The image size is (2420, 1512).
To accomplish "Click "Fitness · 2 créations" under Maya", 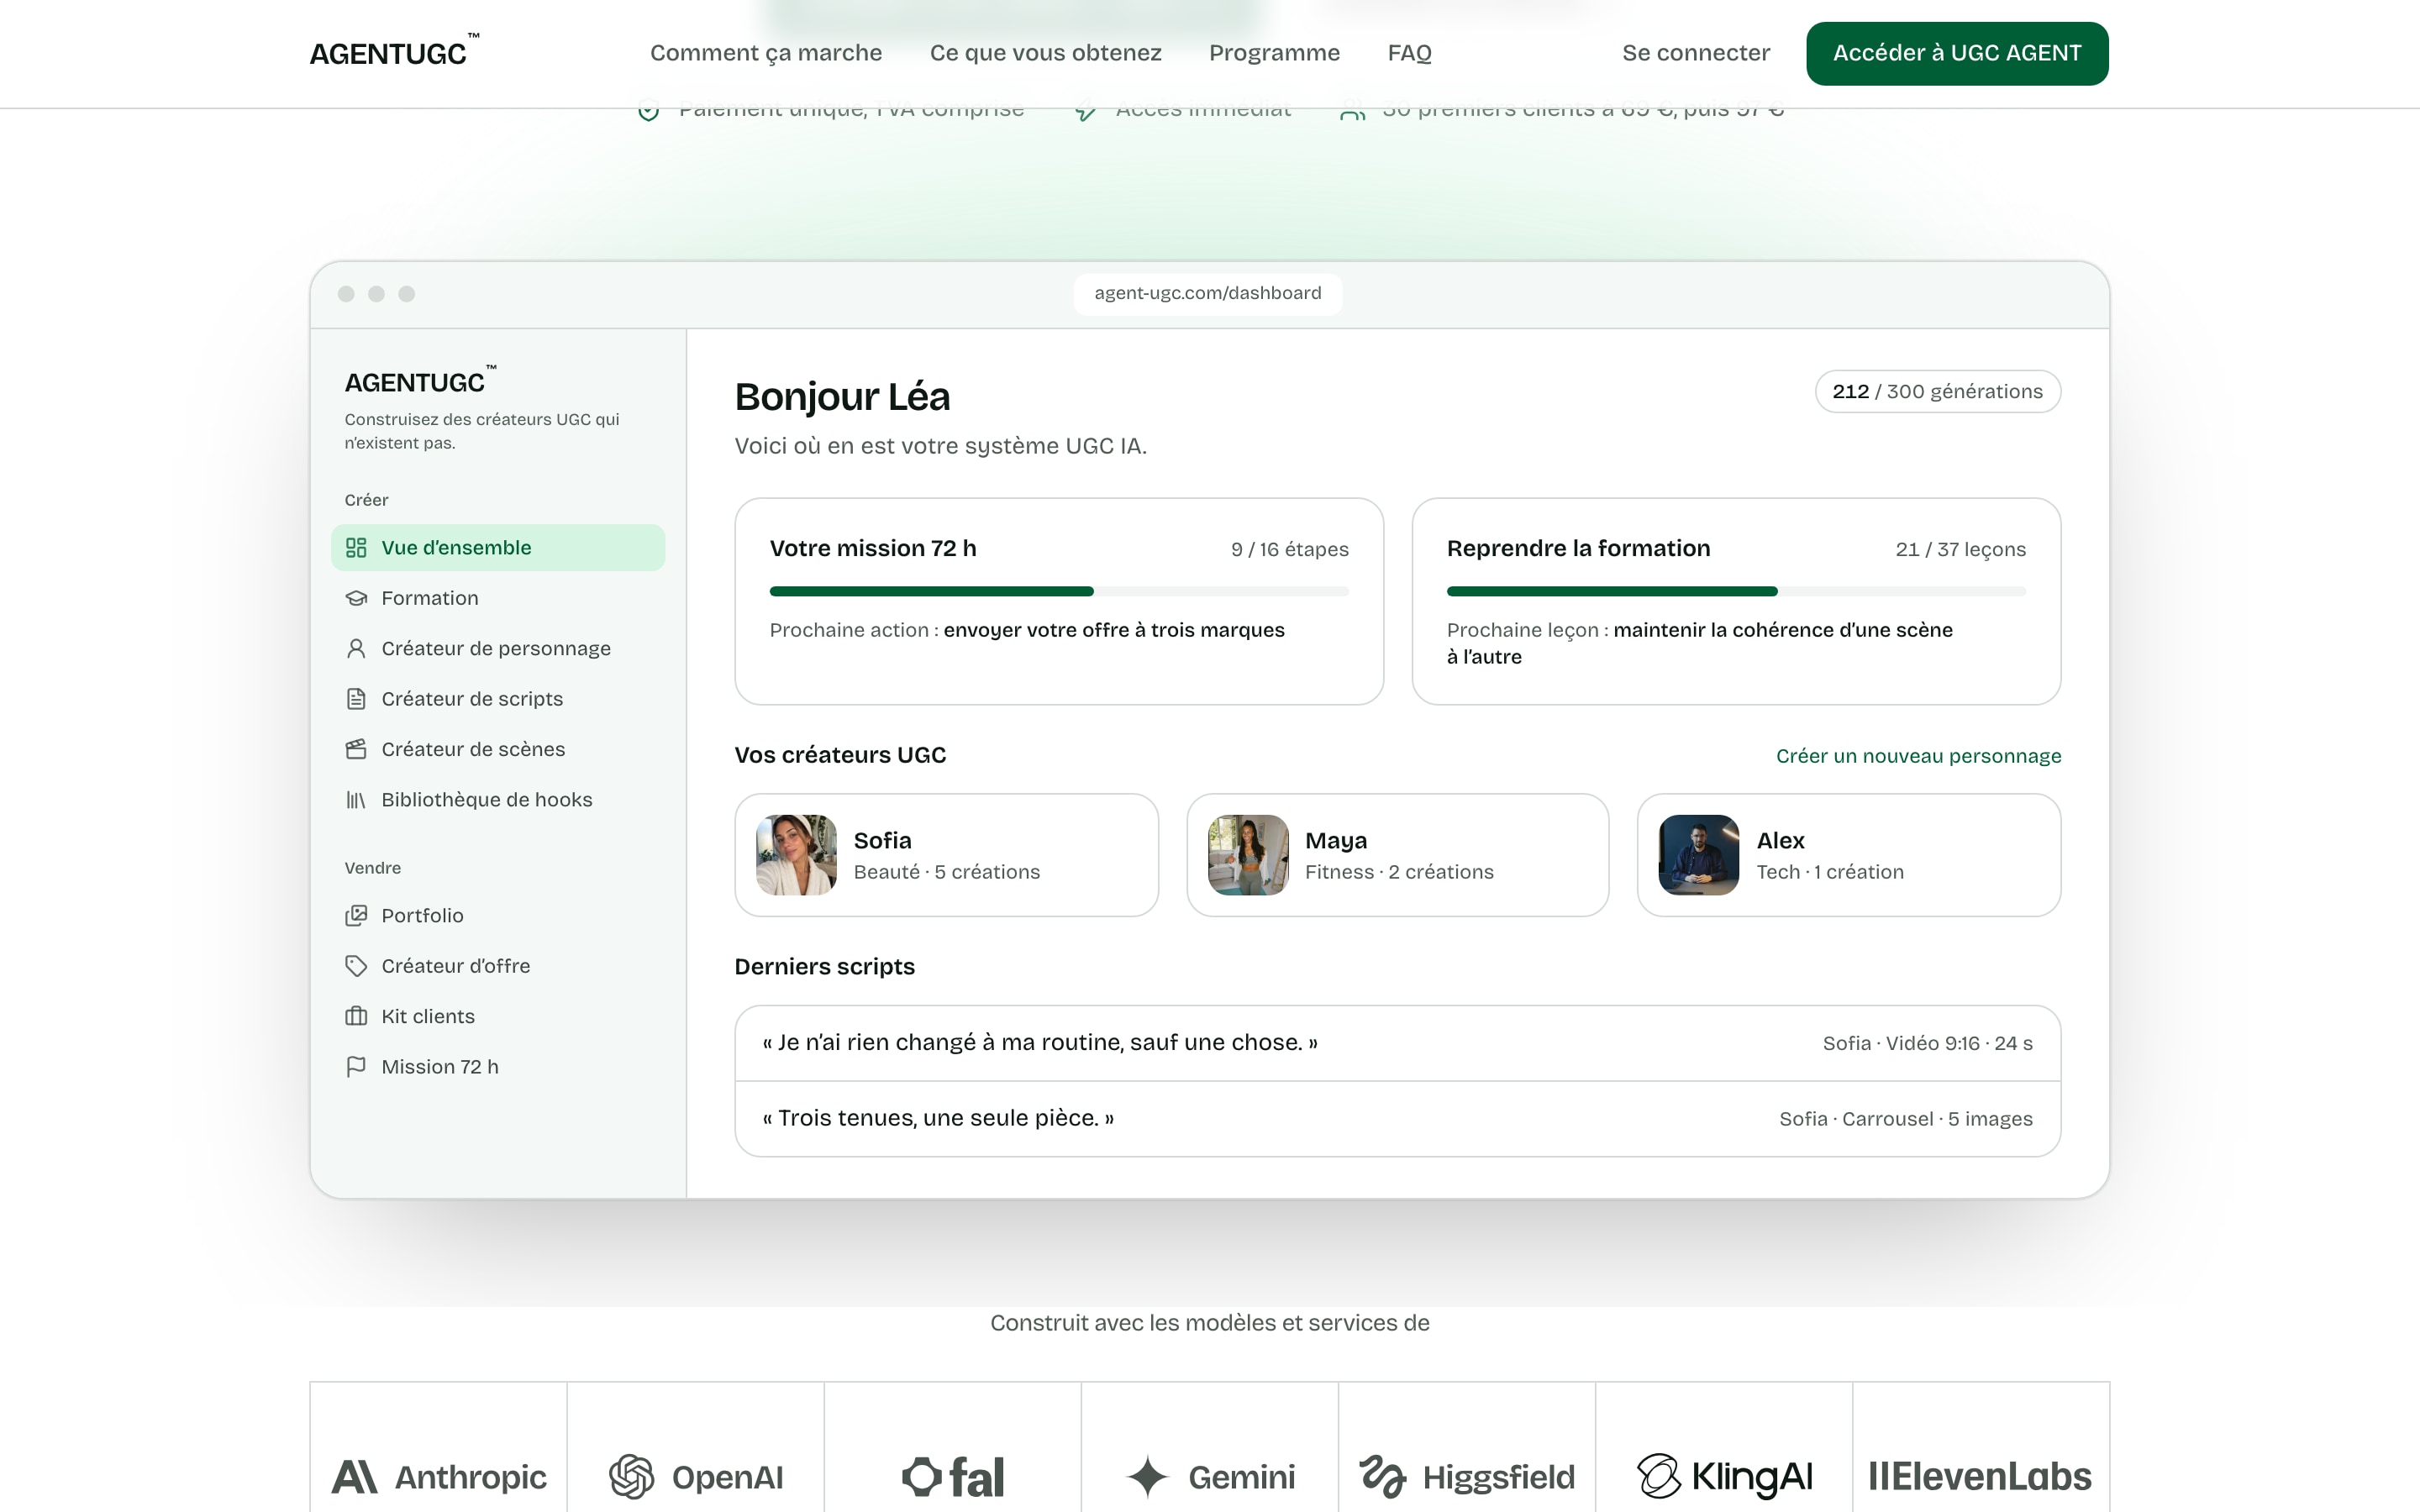I will point(1399,872).
